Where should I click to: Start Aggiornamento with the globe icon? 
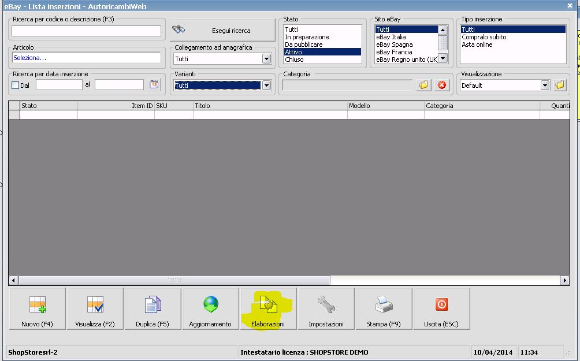(210, 308)
